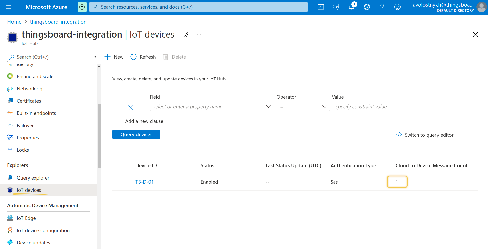This screenshot has width=488, height=249.
Task: Open the directories and subscriptions filter icon
Action: (336, 7)
